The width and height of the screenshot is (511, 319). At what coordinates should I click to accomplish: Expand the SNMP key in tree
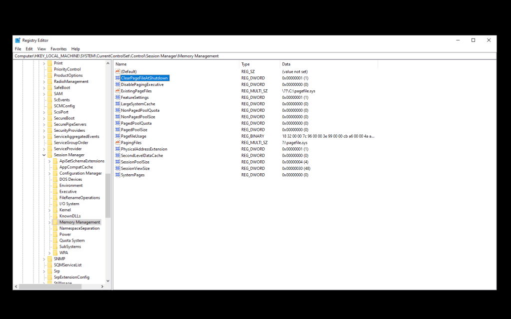[44, 259]
